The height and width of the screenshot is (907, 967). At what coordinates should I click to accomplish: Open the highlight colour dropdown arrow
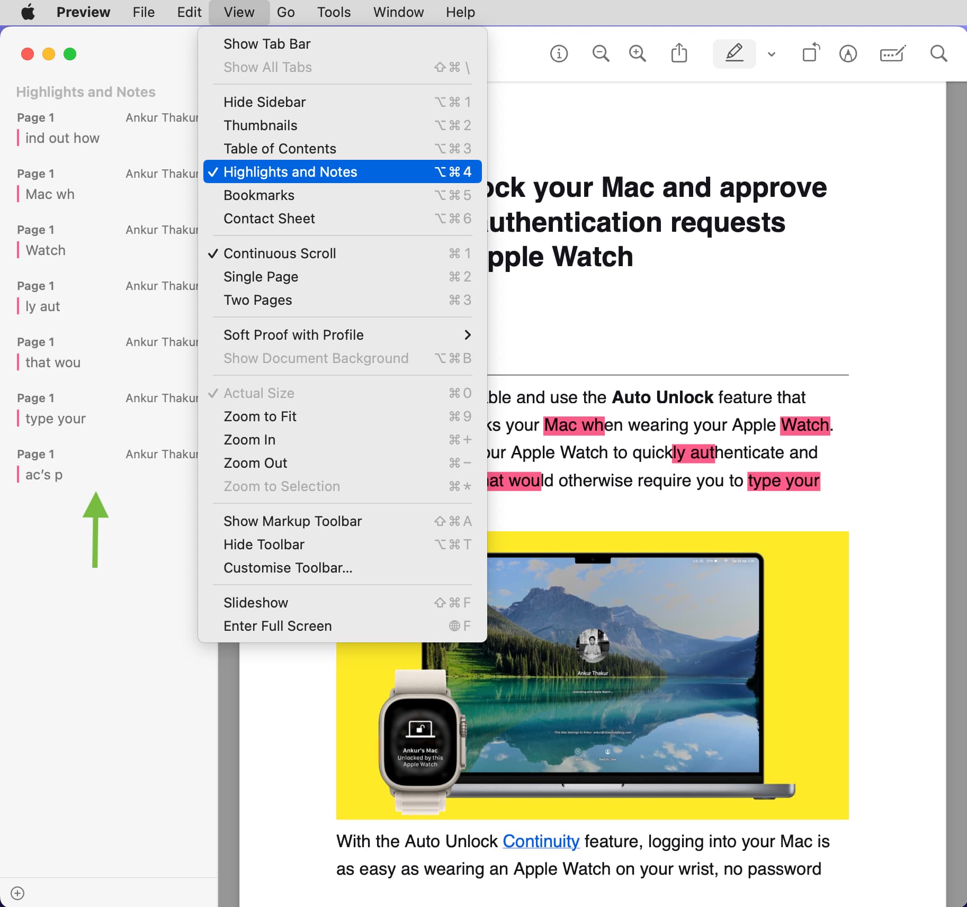[771, 54]
